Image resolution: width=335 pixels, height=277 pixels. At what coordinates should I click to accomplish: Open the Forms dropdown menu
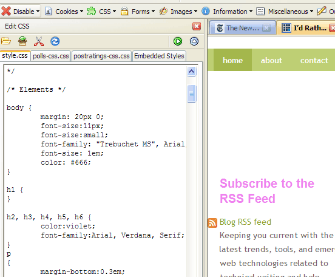pyautogui.click(x=138, y=12)
